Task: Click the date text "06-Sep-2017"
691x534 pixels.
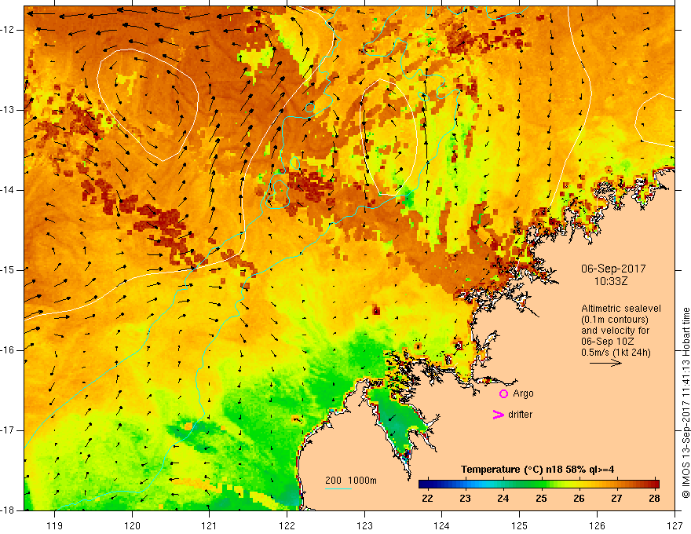Action: (613, 269)
